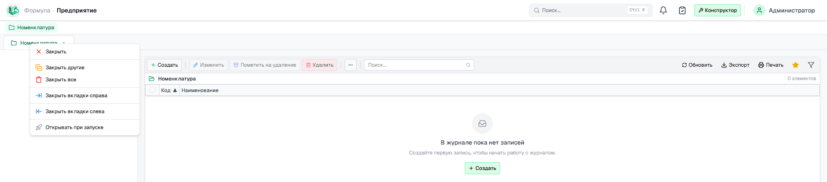Click the Номенклатура group title row

(x=482, y=79)
